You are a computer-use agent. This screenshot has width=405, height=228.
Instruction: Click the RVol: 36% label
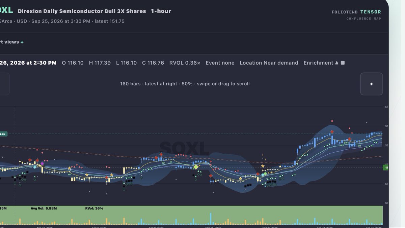tap(94, 208)
